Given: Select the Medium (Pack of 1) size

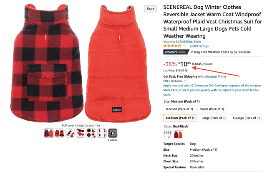Looking at the screenshot, I should [180, 118].
